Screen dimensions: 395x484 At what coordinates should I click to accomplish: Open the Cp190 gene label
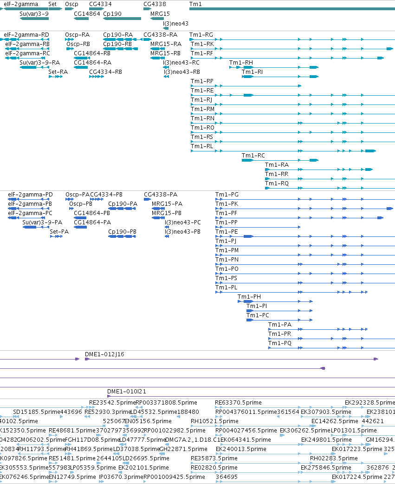(112, 14)
